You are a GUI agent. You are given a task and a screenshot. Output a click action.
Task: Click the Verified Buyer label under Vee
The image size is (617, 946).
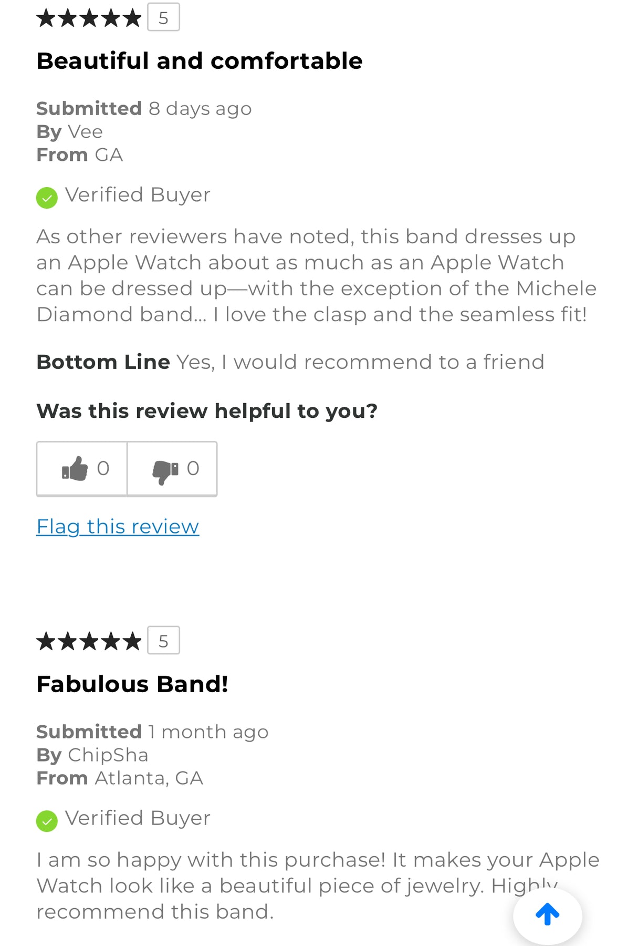[138, 195]
